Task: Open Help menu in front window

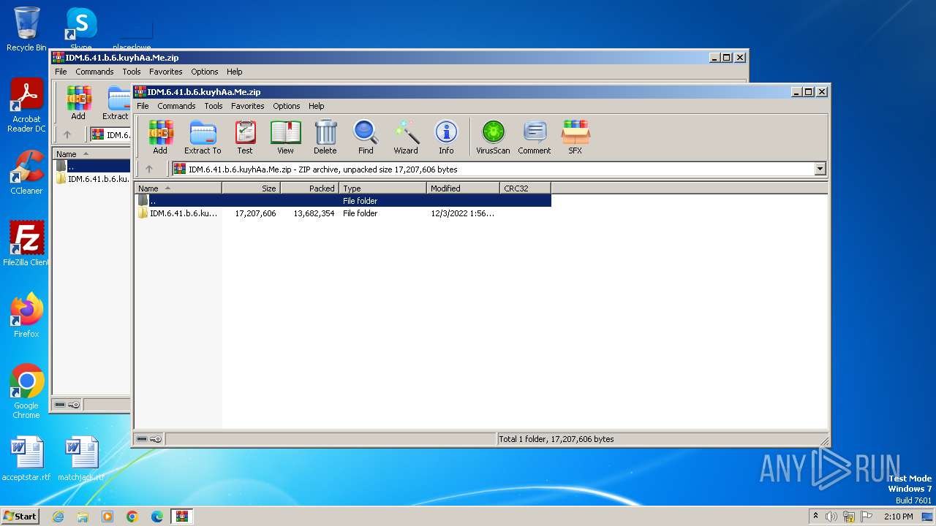Action: 317,106
